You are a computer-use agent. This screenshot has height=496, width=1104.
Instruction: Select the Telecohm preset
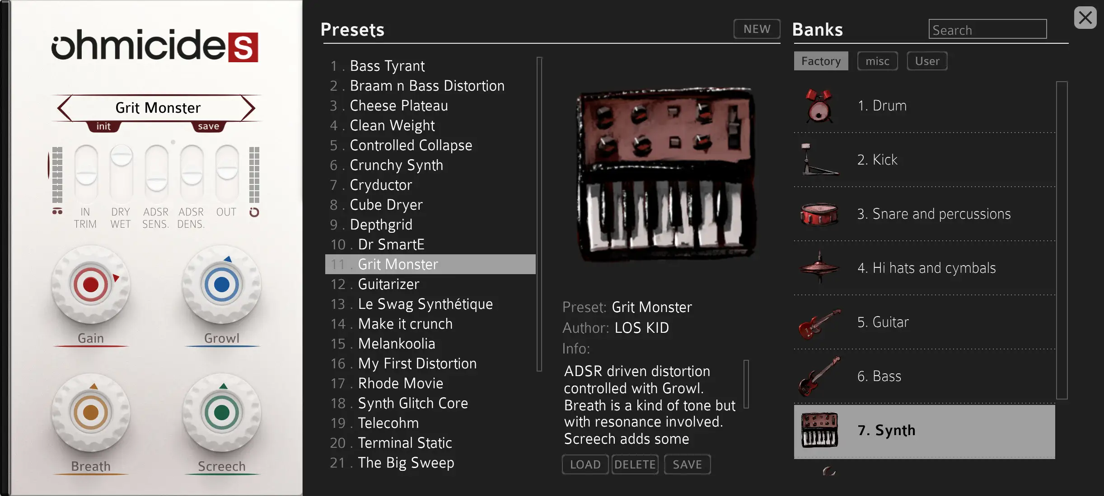pyautogui.click(x=430, y=423)
